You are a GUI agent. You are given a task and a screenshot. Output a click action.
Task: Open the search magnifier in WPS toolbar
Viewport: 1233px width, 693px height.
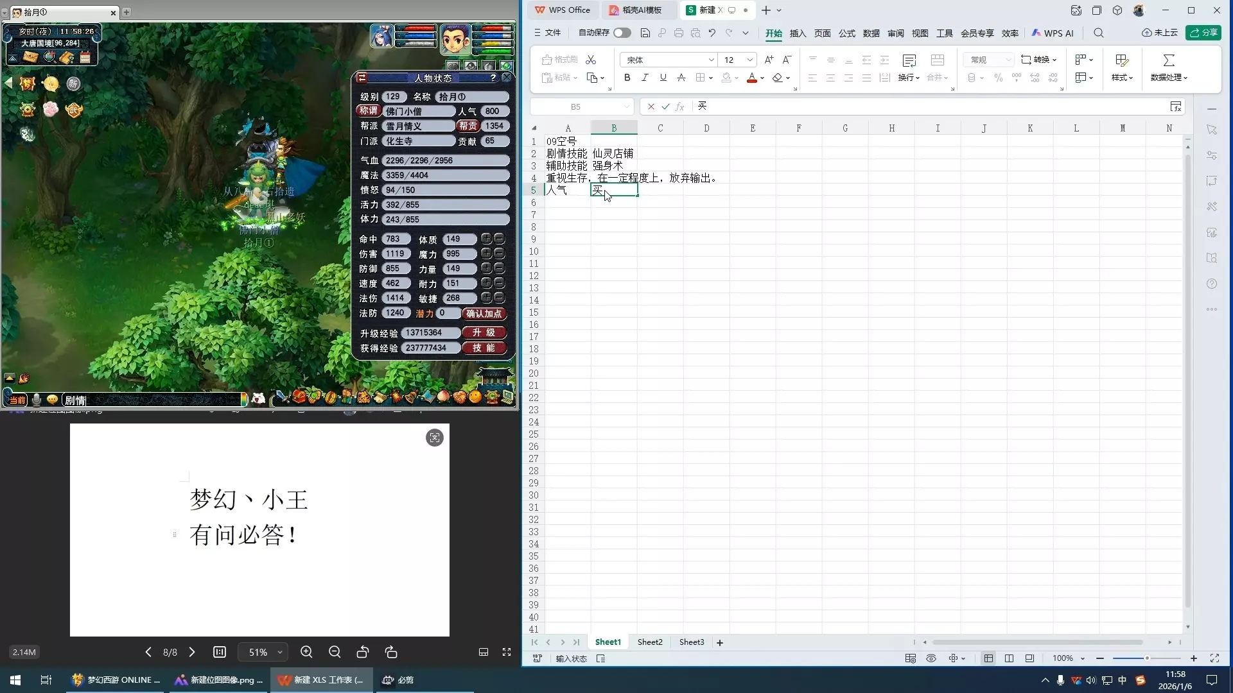[1098, 33]
